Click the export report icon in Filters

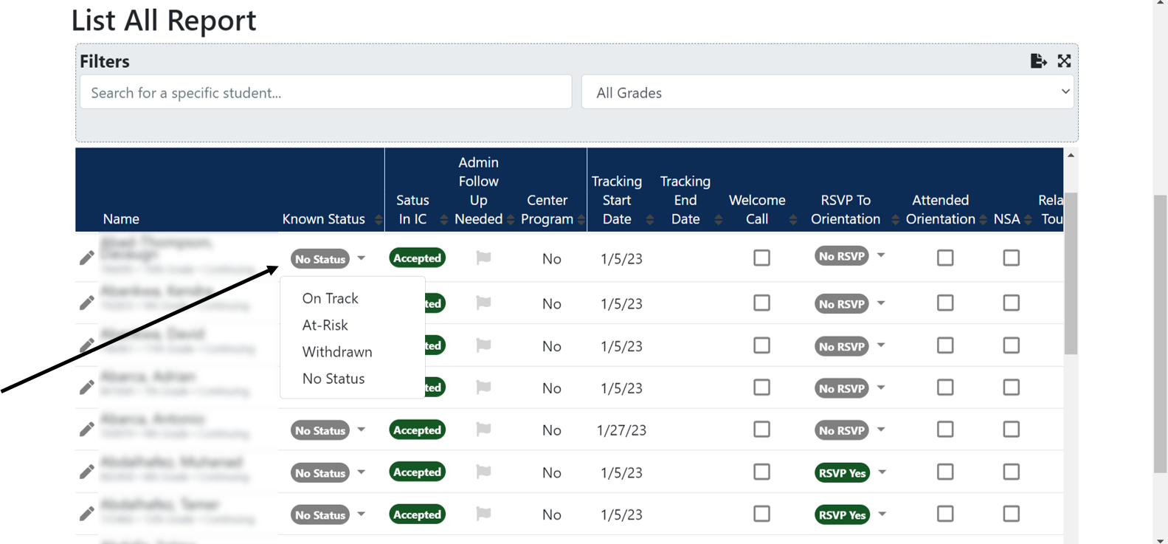[x=1038, y=61]
